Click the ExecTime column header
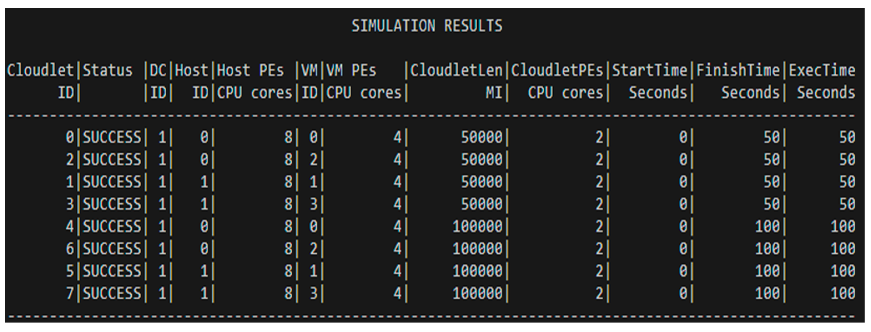This screenshot has height=332, width=871. pyautogui.click(x=822, y=71)
